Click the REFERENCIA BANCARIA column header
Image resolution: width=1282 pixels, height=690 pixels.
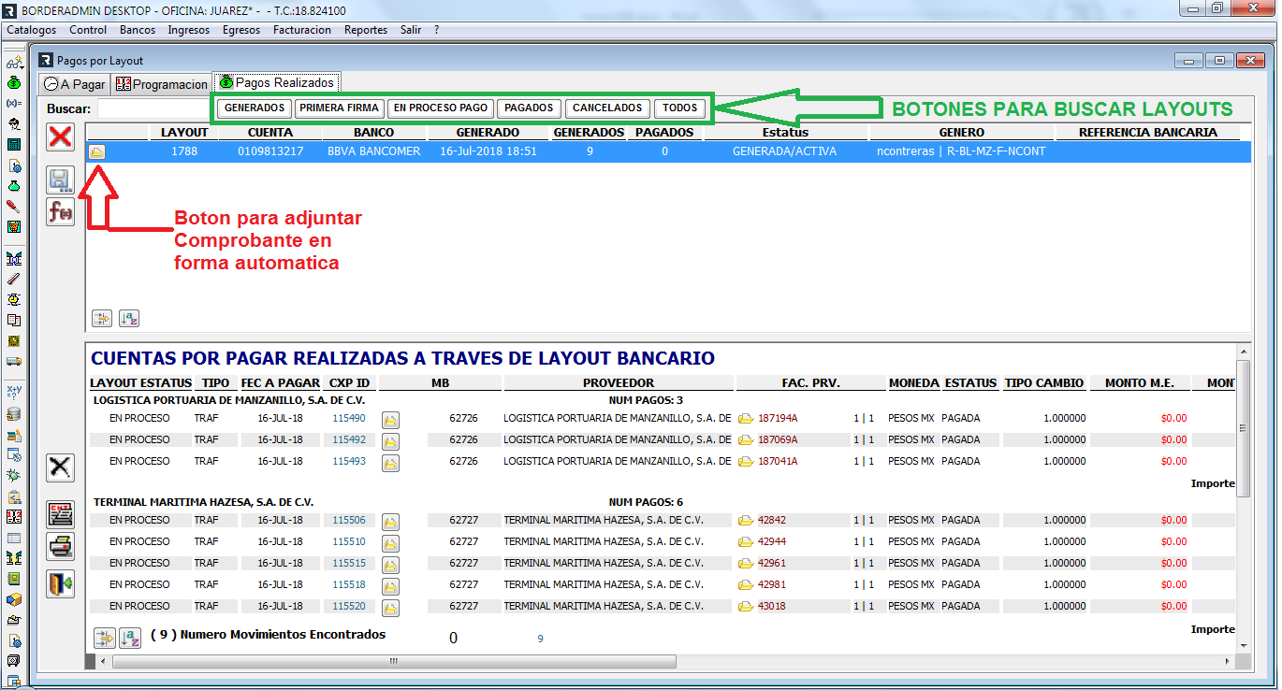[x=1148, y=133]
